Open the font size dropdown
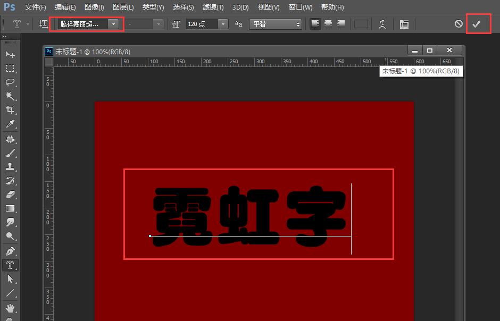 (222, 24)
